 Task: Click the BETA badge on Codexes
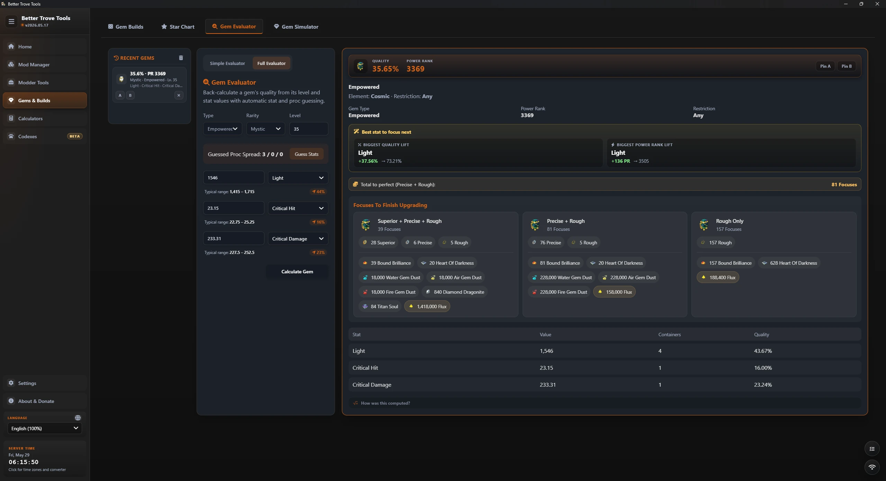[74, 136]
